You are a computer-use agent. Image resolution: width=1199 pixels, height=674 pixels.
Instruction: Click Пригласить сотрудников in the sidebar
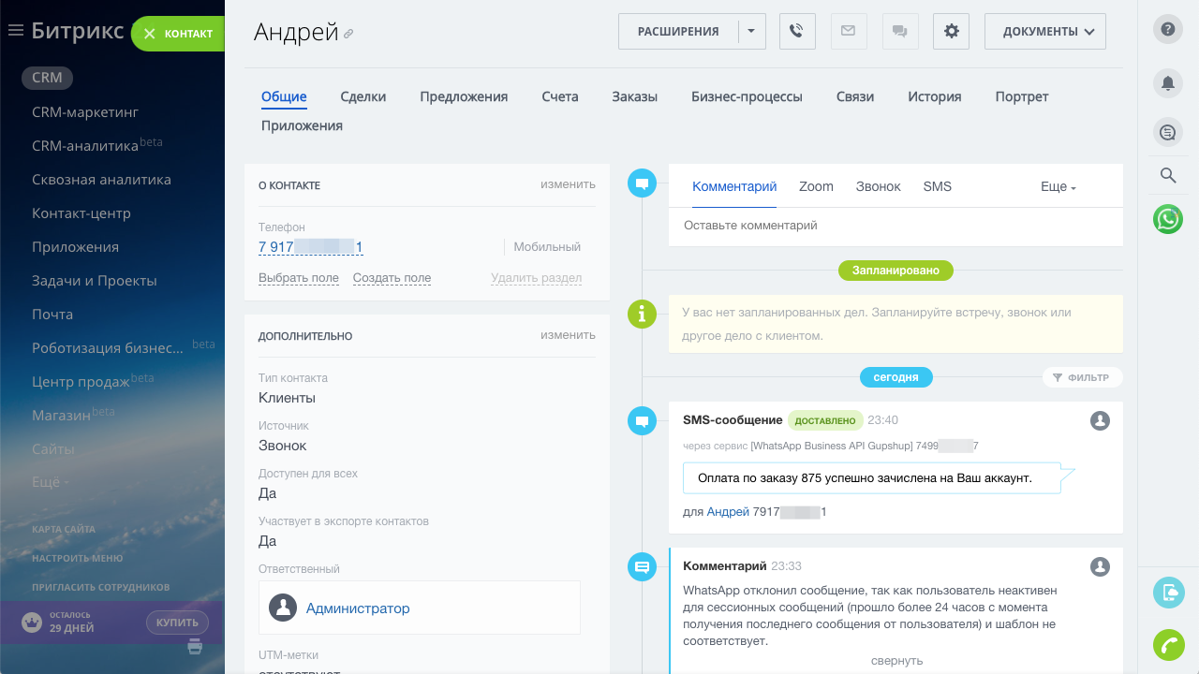(101, 587)
